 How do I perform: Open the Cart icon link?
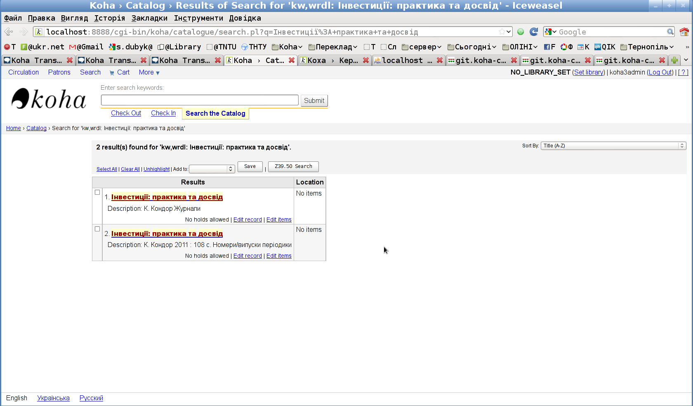(120, 72)
